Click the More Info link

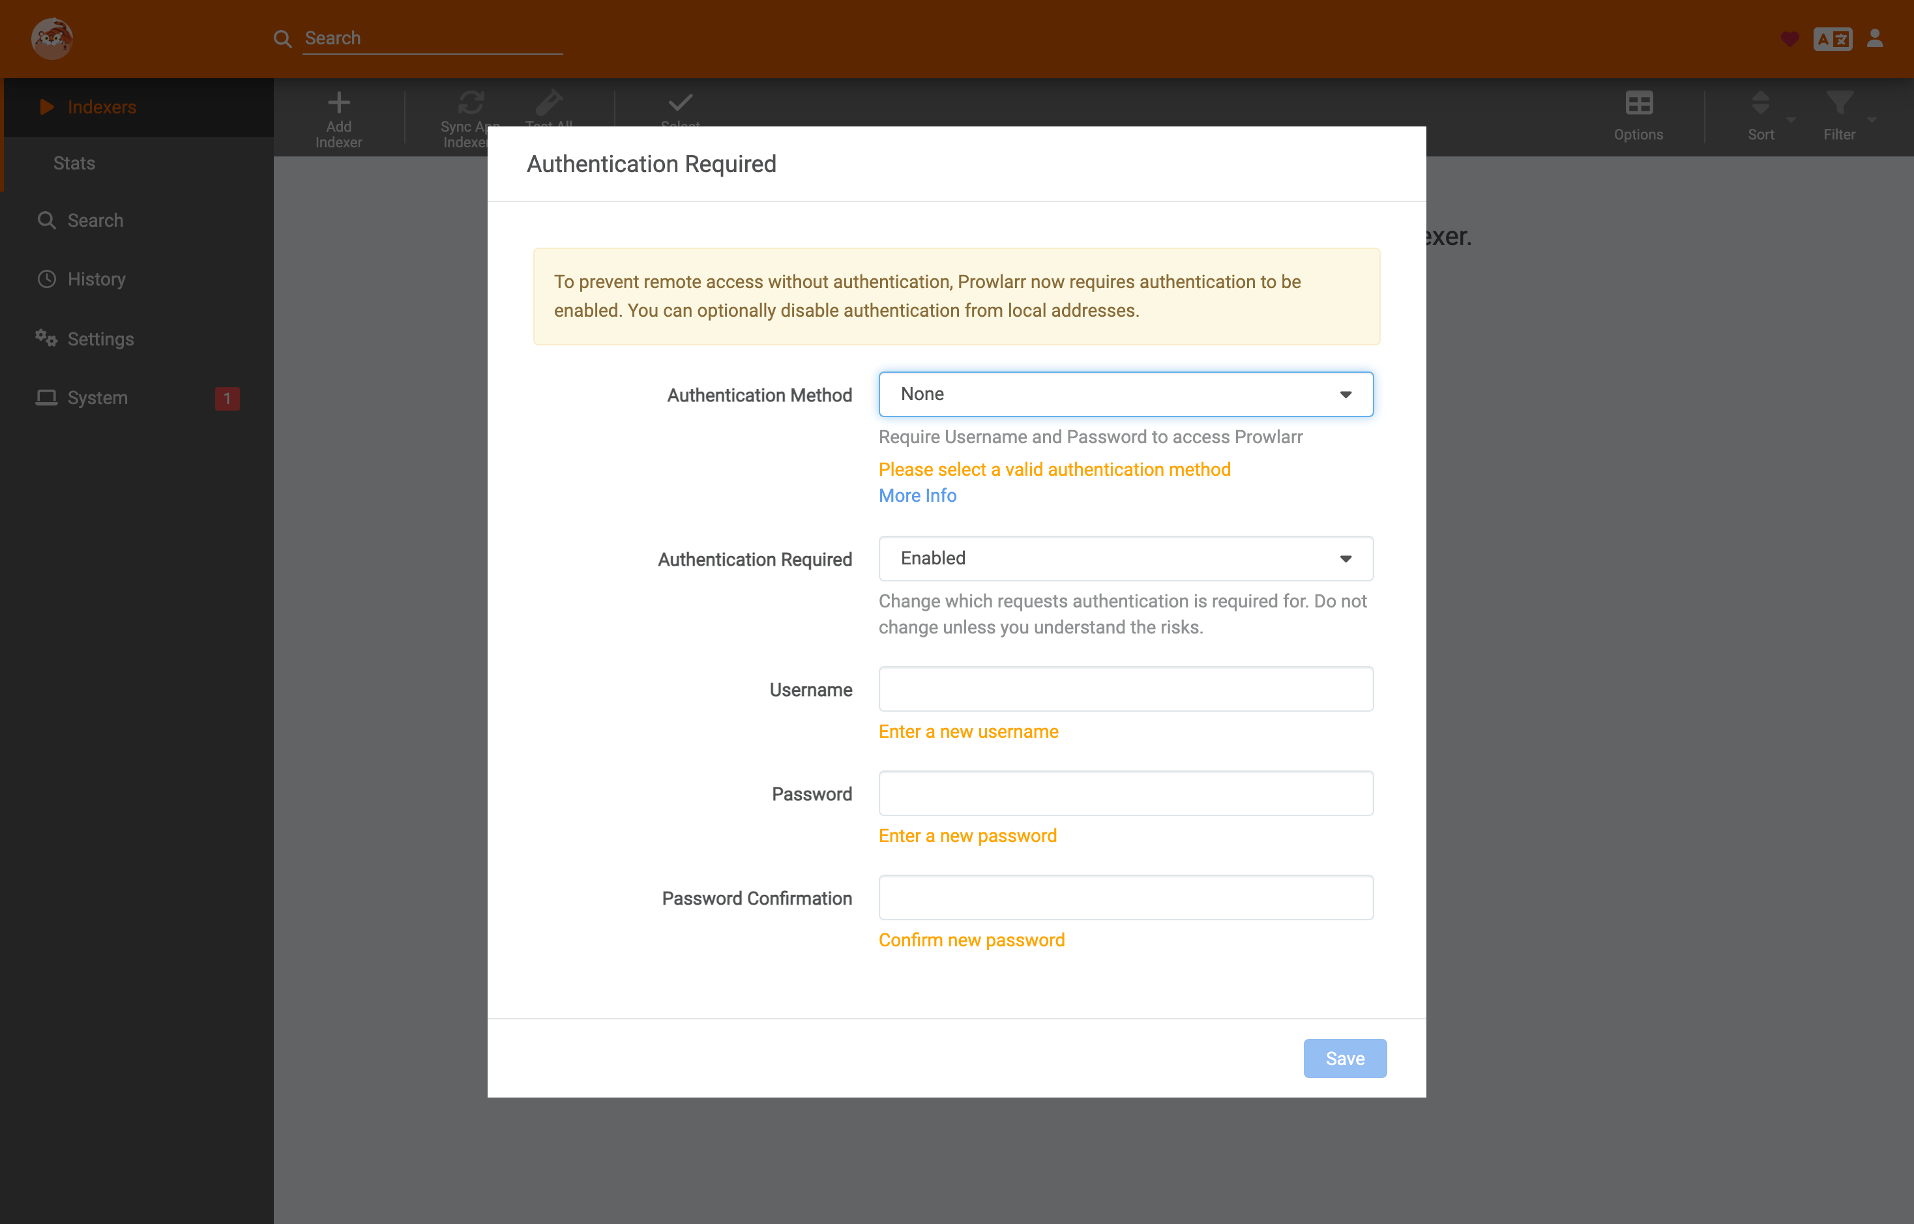pyautogui.click(x=917, y=495)
